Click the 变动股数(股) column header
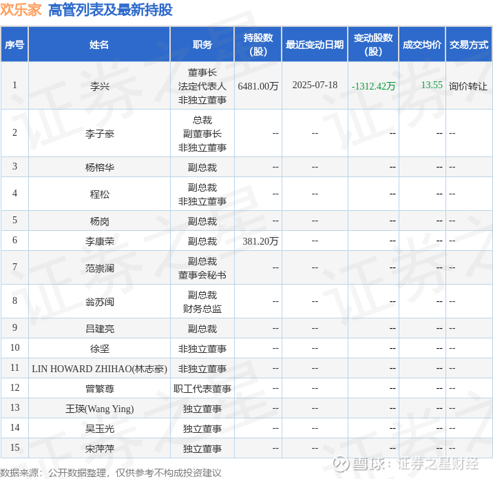 (373, 44)
